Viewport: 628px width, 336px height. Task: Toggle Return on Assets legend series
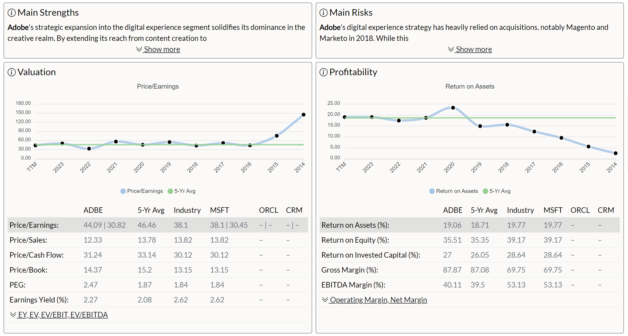tap(454, 191)
